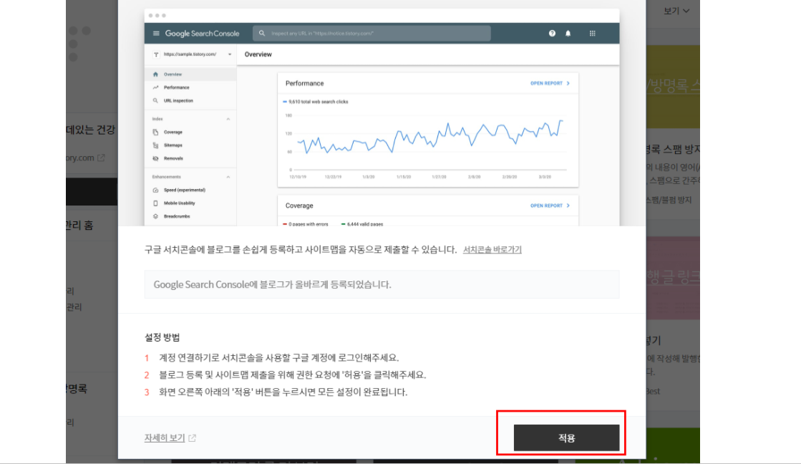Click Breadcrumbs icon in preview sidebar
The width and height of the screenshot is (801, 464).
pyautogui.click(x=155, y=216)
